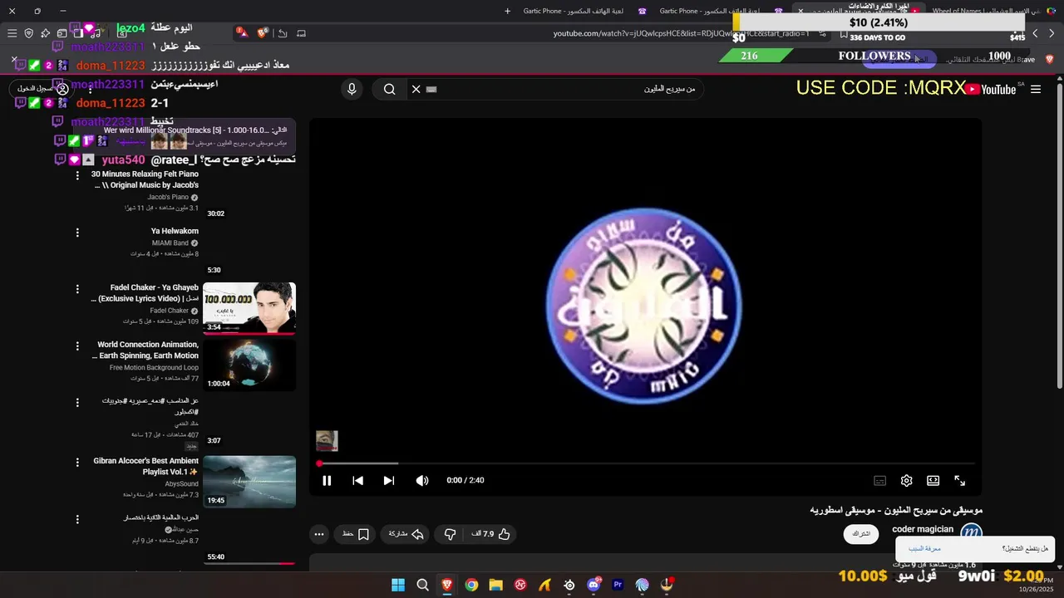
Task: Click the video progress bar
Action: click(646, 463)
